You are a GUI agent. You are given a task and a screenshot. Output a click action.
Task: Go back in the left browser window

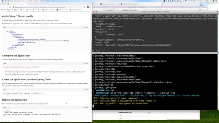(x=2, y=7)
